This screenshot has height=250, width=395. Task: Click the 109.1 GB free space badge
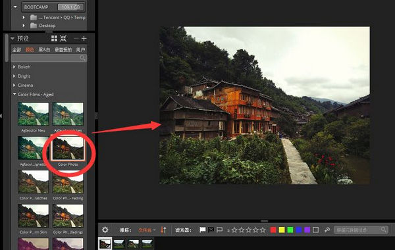click(70, 7)
